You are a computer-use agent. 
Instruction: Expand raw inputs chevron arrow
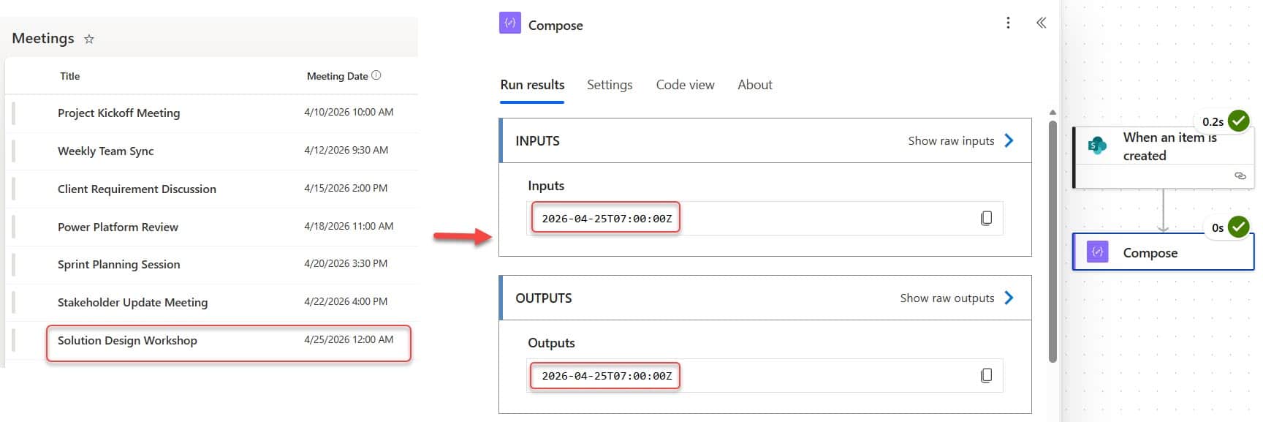(1009, 140)
